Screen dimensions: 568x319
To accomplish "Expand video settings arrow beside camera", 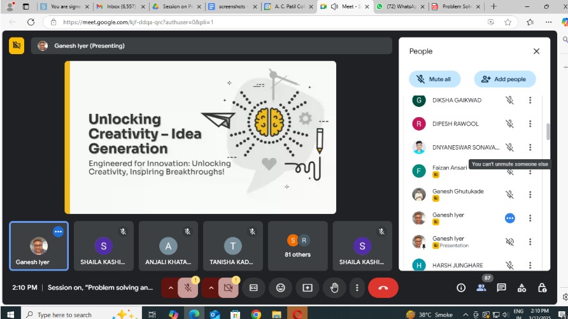I will pos(210,288).
